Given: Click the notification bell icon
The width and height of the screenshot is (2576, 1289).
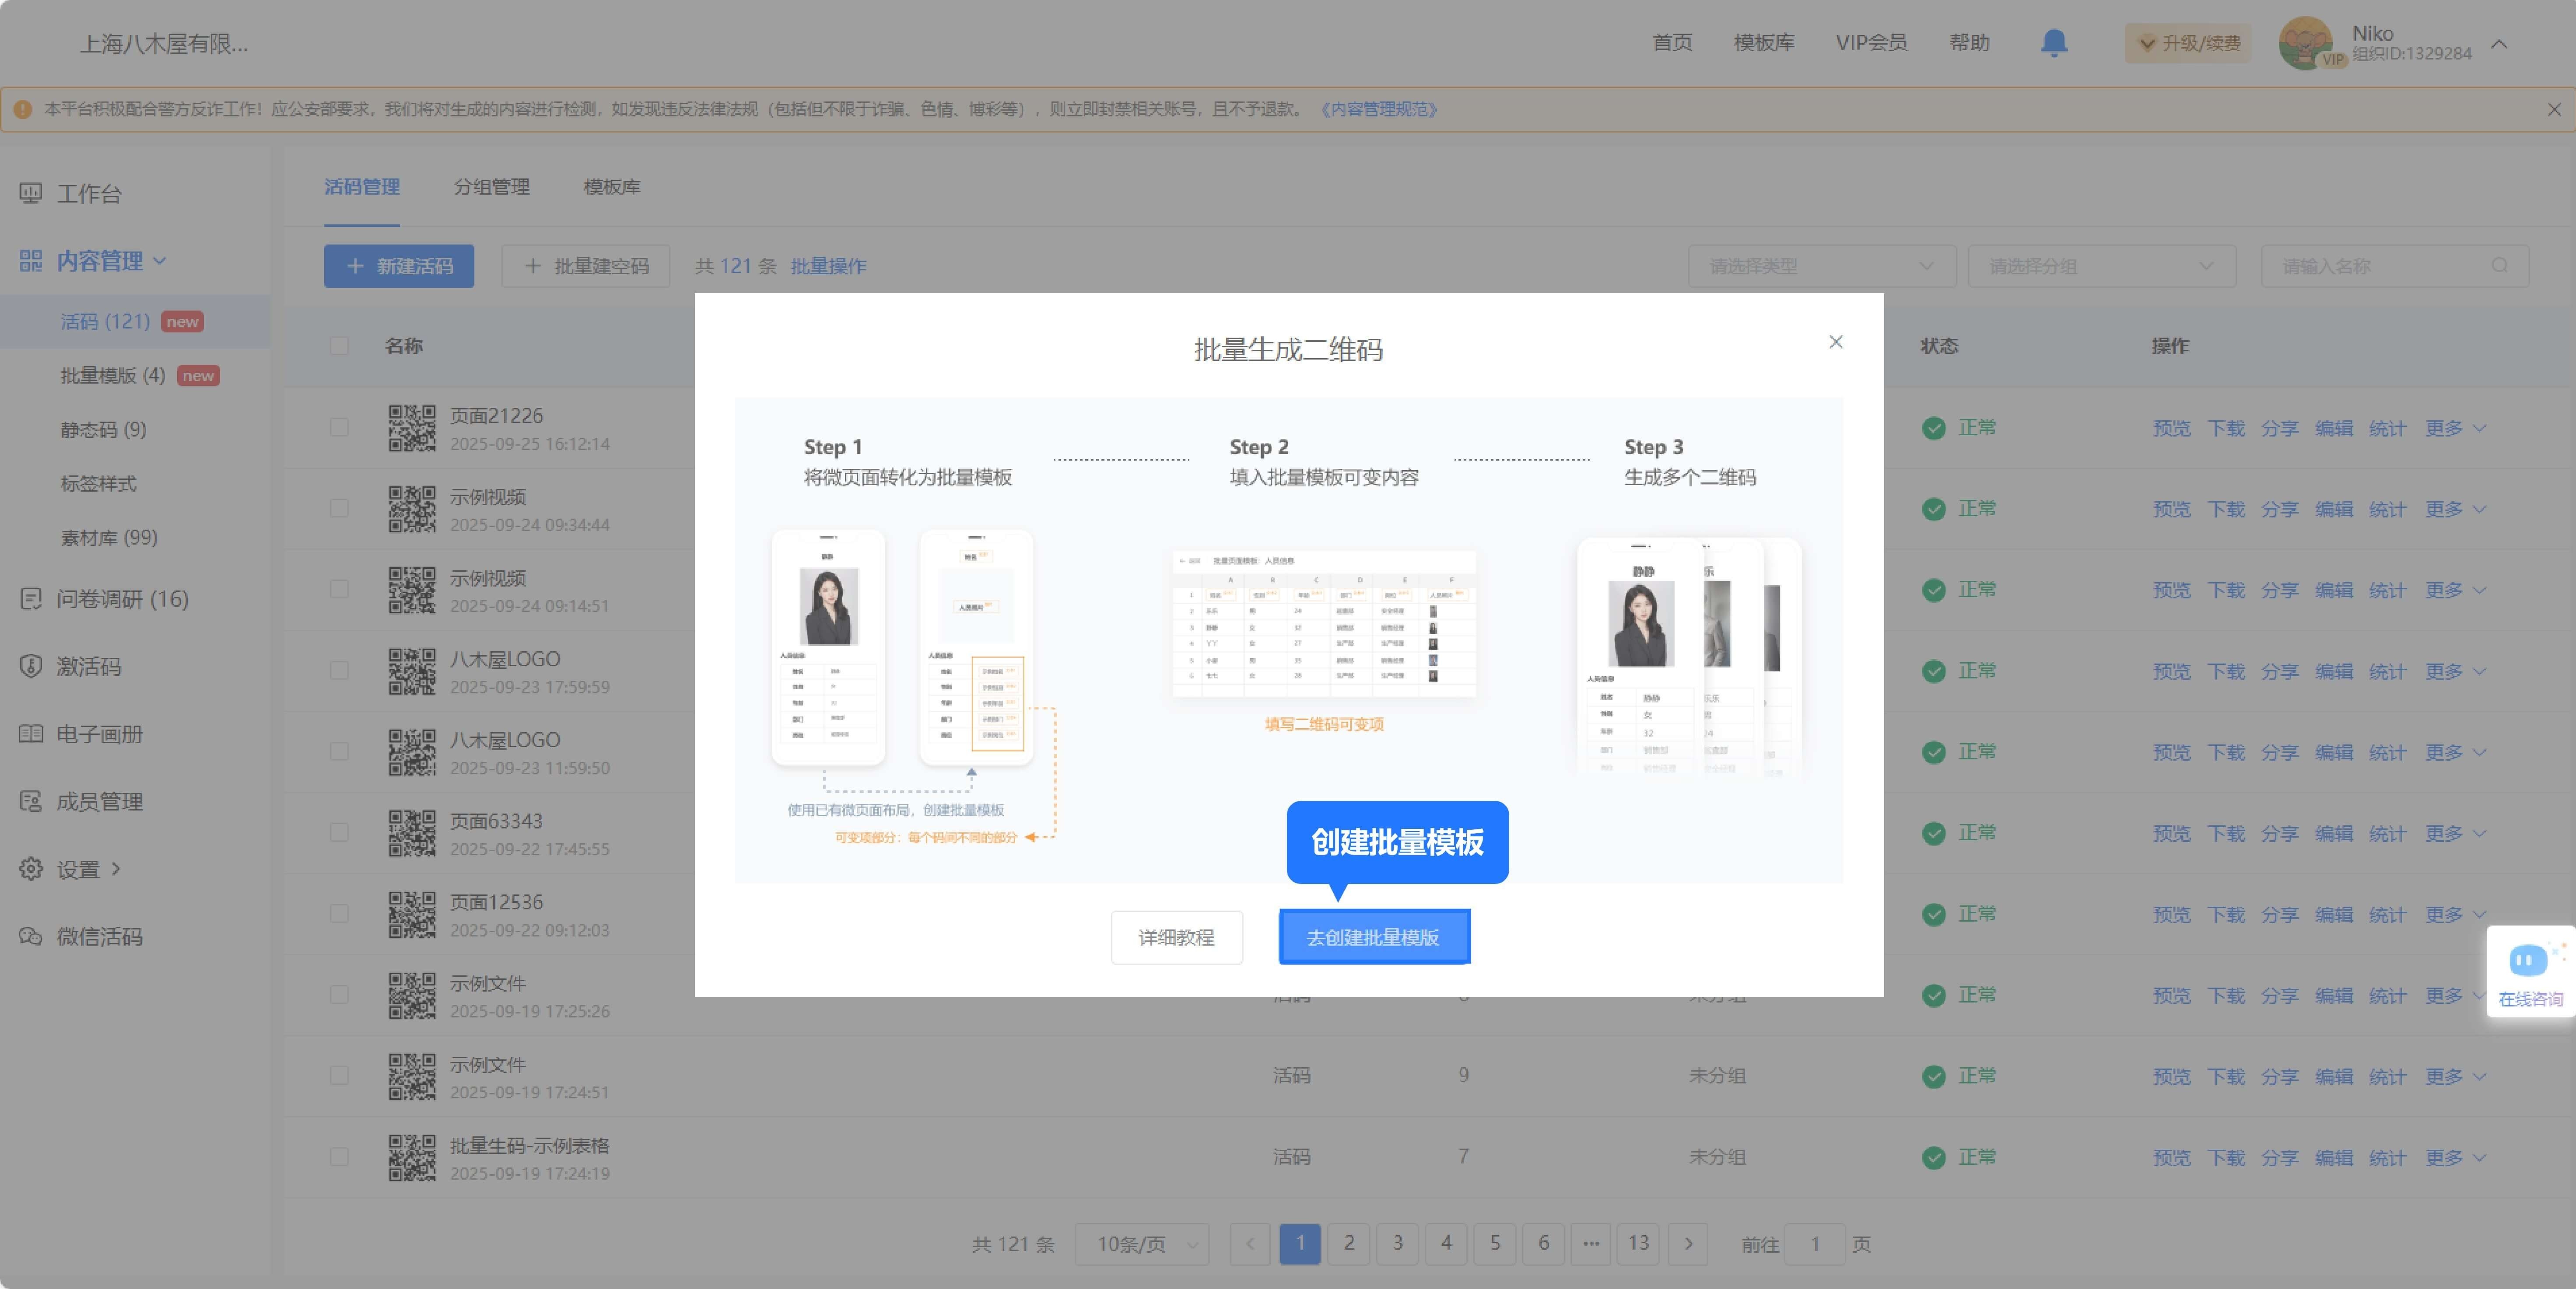Looking at the screenshot, I should click(x=2053, y=43).
